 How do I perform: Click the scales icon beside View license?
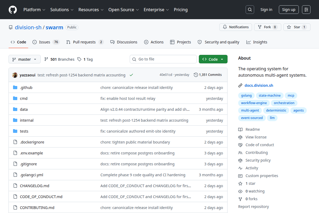coord(240,137)
